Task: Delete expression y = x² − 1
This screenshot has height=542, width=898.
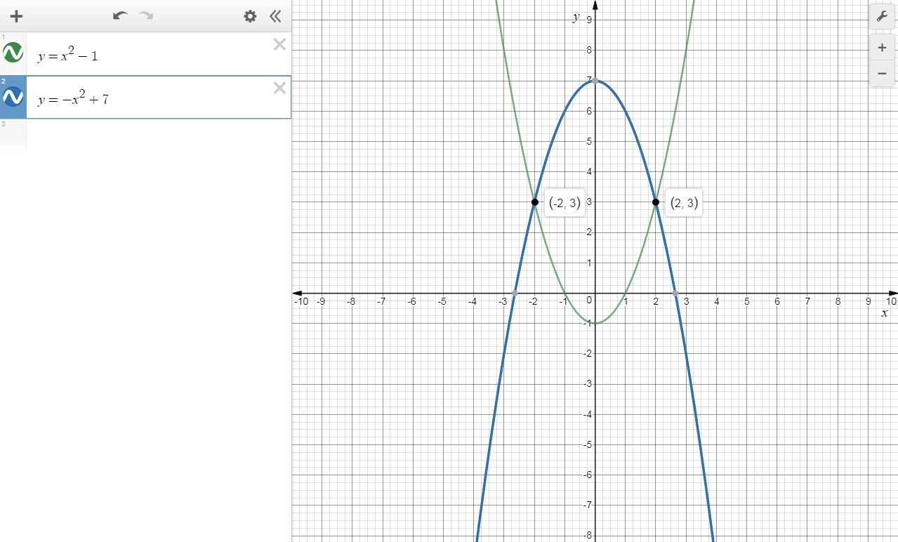Action: 279,45
